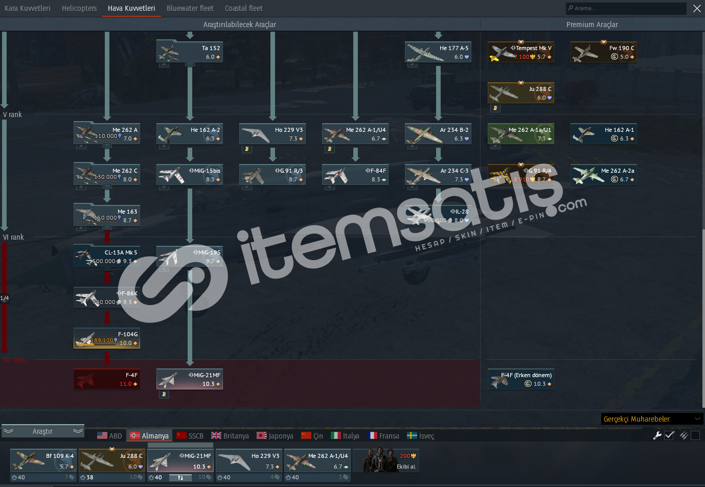Click the G.91 R/4 premium card
This screenshot has width=705, height=487.
521,175
